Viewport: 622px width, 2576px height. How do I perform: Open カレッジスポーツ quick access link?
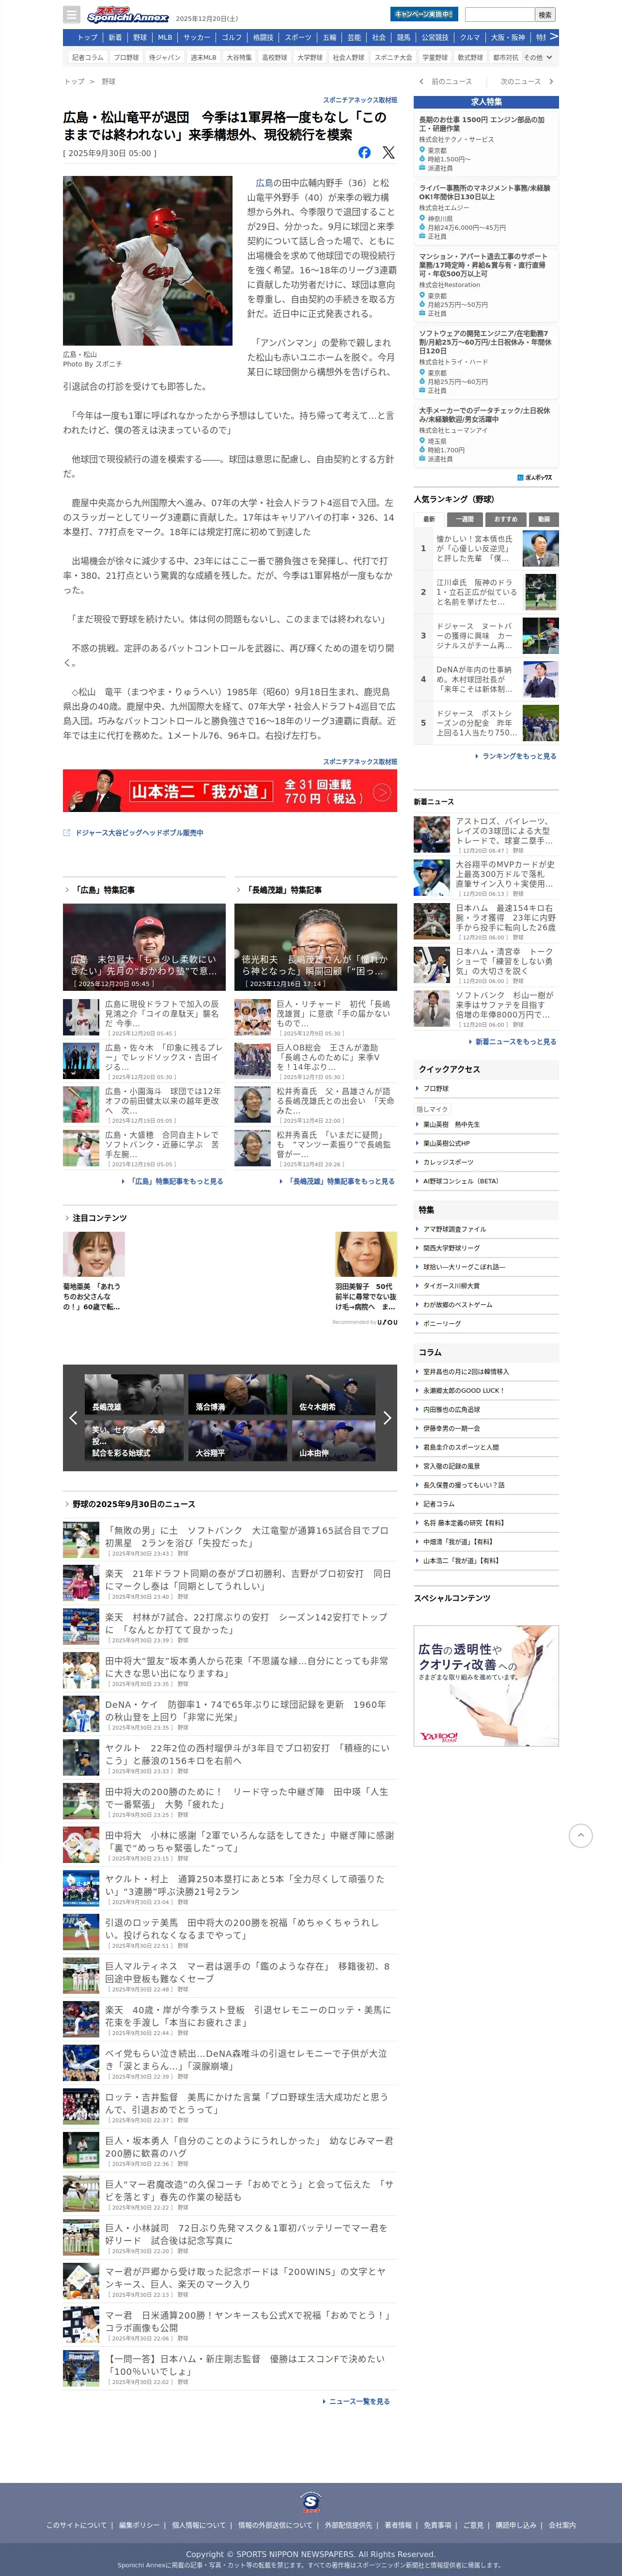(x=448, y=1162)
